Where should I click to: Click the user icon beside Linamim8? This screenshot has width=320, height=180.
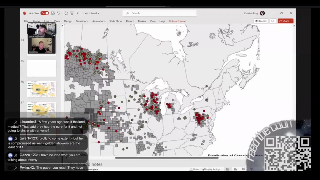[x=16, y=122]
